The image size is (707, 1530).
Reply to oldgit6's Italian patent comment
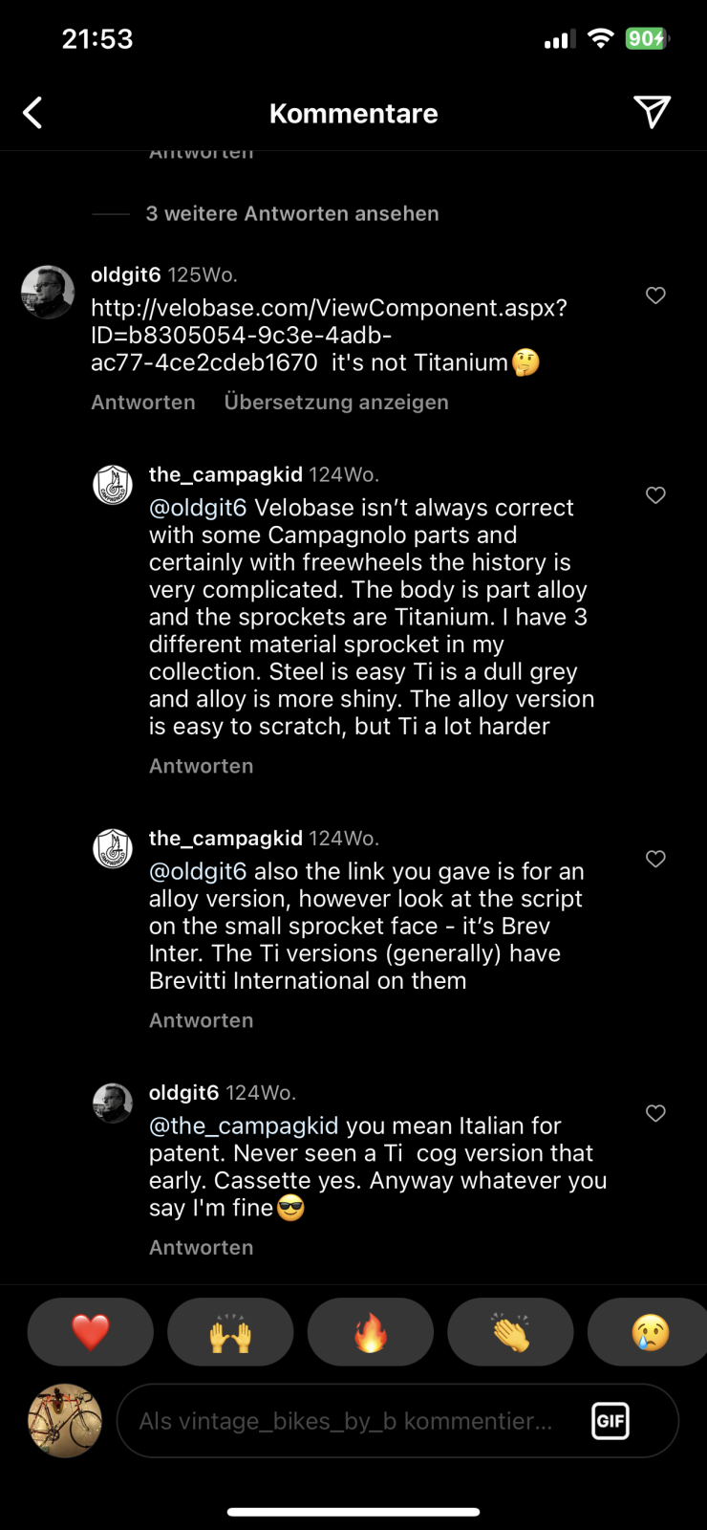[x=201, y=1248]
